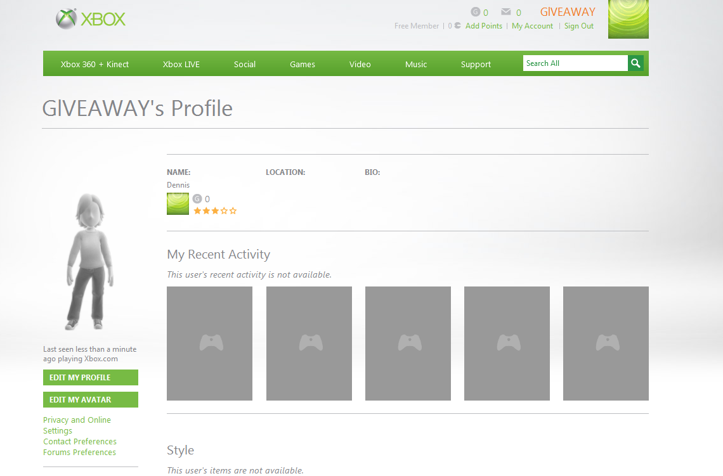Click the Add Points link
Screen dimensions: 723x476
(484, 26)
